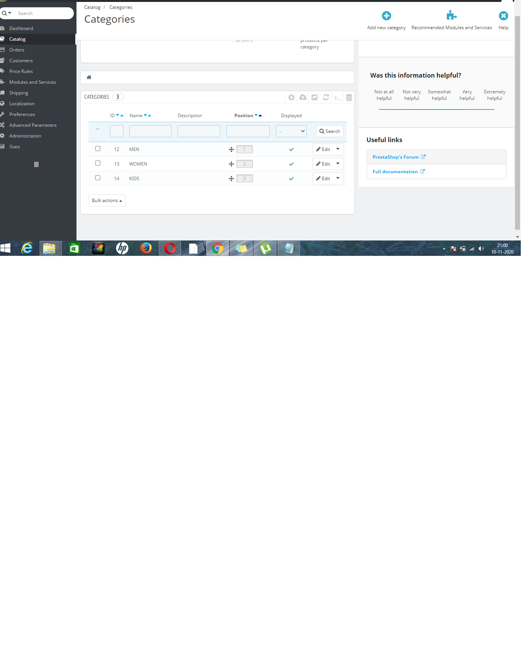Show SQL query terminal icon
The width and height of the screenshot is (525, 650).
[337, 98]
